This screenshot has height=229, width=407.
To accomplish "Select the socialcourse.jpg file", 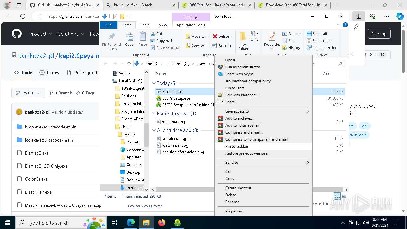I will [176, 139].
